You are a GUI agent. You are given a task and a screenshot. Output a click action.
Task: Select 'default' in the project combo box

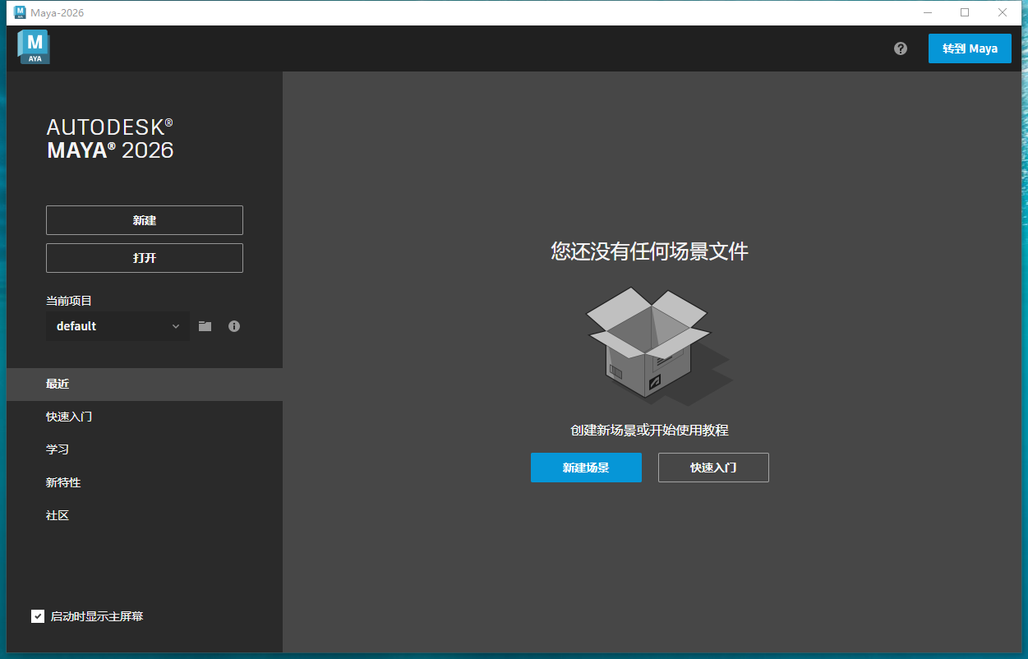(107, 326)
